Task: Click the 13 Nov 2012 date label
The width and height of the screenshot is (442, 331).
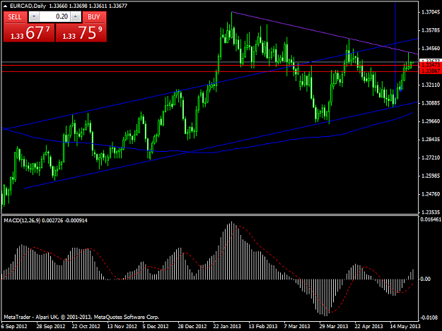Action: click(x=122, y=326)
